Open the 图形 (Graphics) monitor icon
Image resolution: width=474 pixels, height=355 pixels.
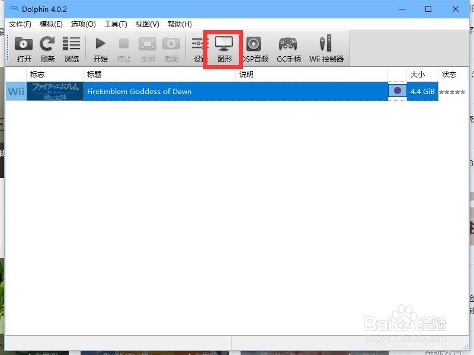tap(224, 44)
